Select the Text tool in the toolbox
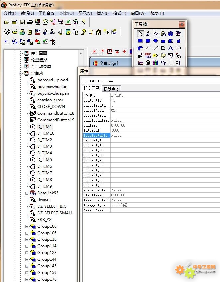Viewport: 220px width, 282px height. (171, 48)
